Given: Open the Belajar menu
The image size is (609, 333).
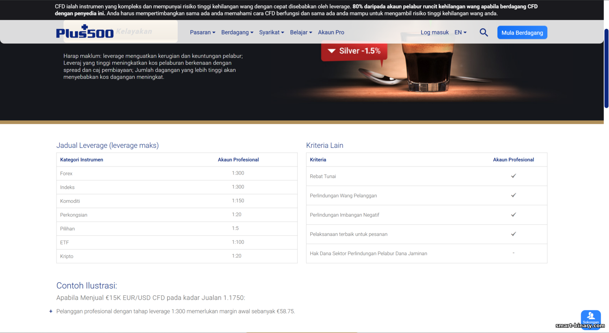Looking at the screenshot, I should (301, 32).
